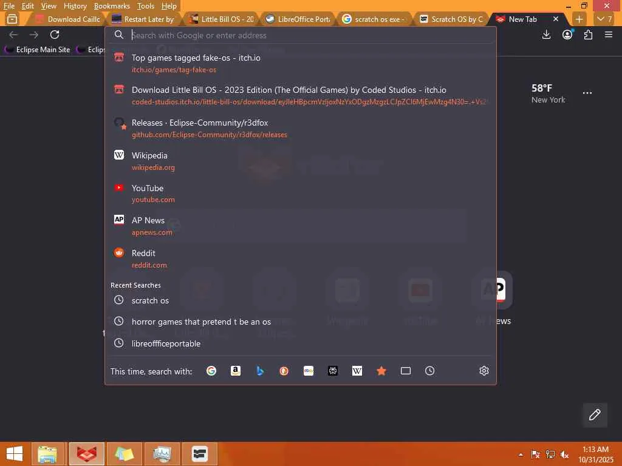Search this time with DuckDuckGo
The height and width of the screenshot is (466, 622).
pos(284,371)
